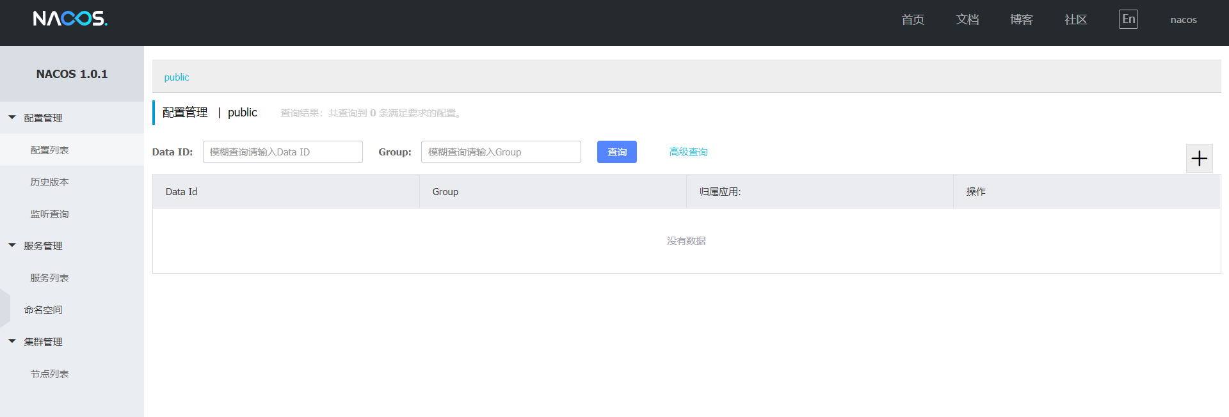Open 命名空间 in the sidebar

click(44, 310)
